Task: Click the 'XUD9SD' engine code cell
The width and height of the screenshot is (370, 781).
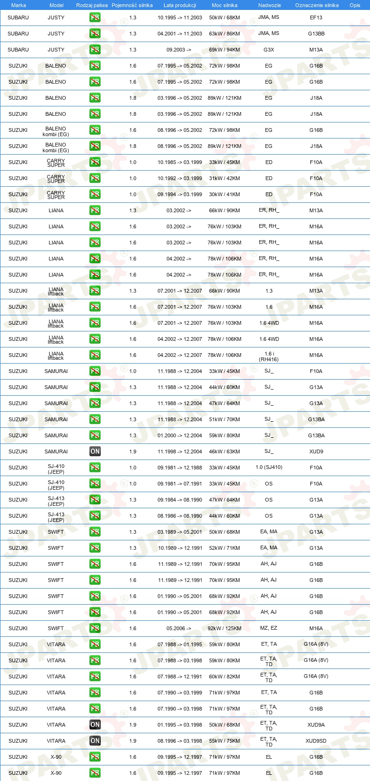Action: pyautogui.click(x=316, y=741)
